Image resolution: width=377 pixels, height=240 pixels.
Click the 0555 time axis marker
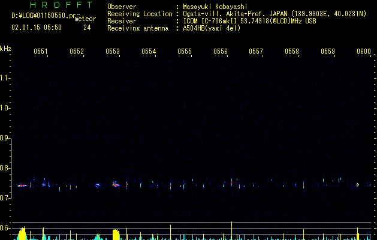click(x=185, y=51)
